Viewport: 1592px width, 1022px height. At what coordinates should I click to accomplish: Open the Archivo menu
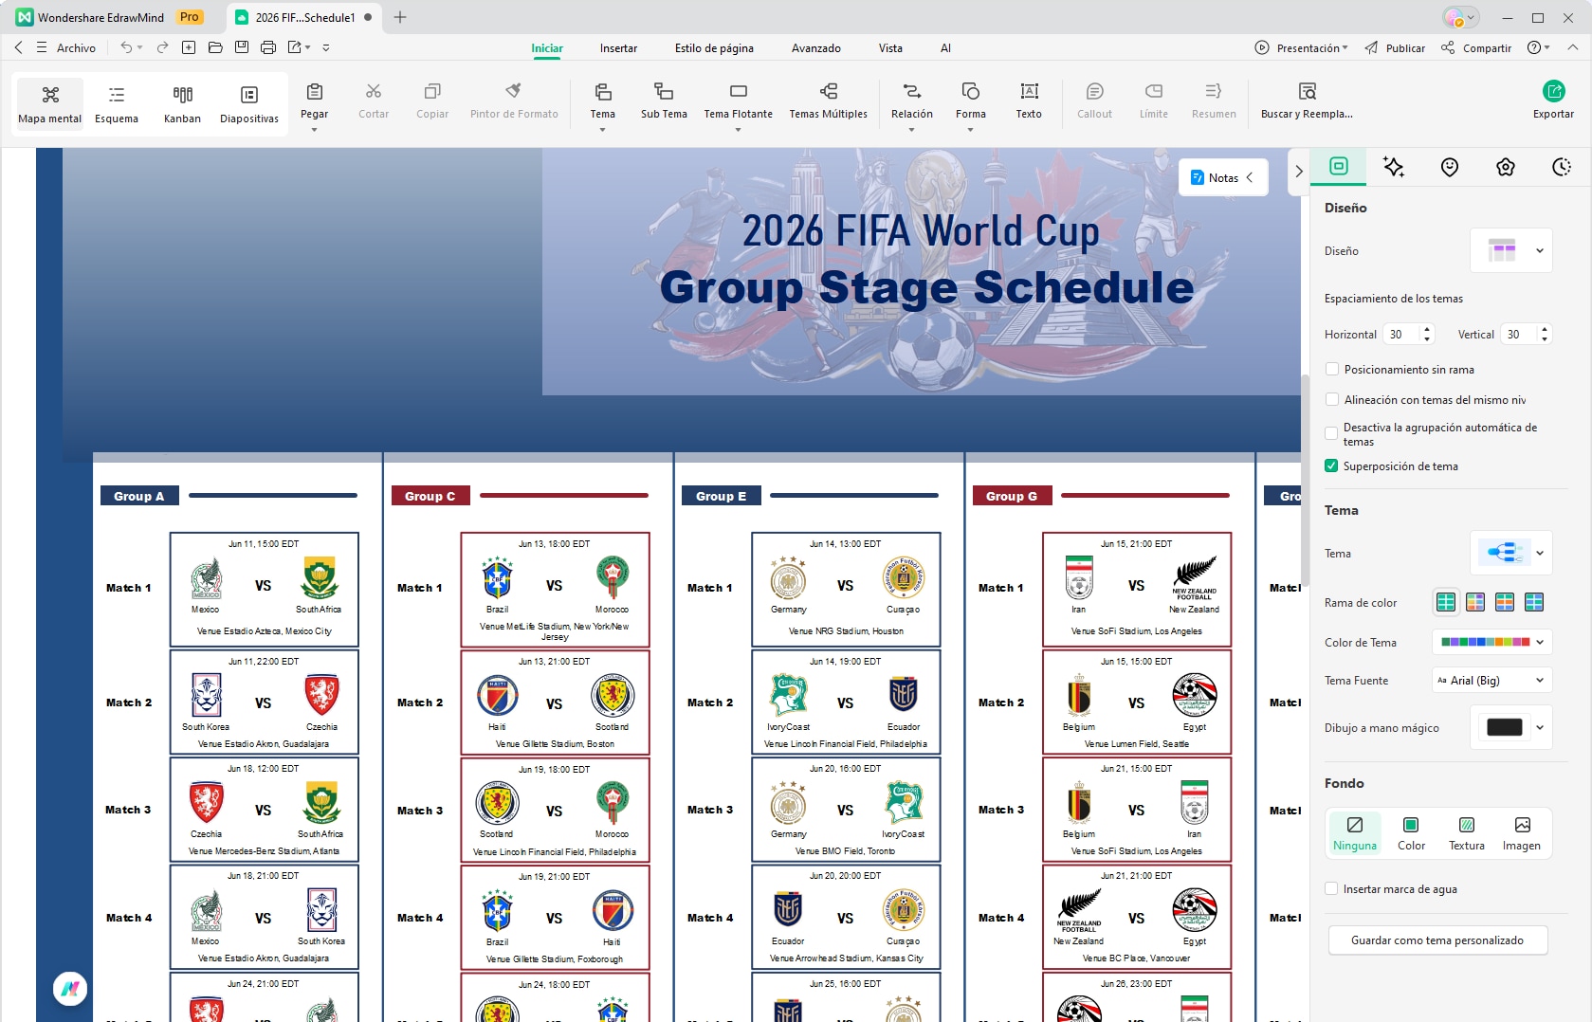tap(76, 48)
